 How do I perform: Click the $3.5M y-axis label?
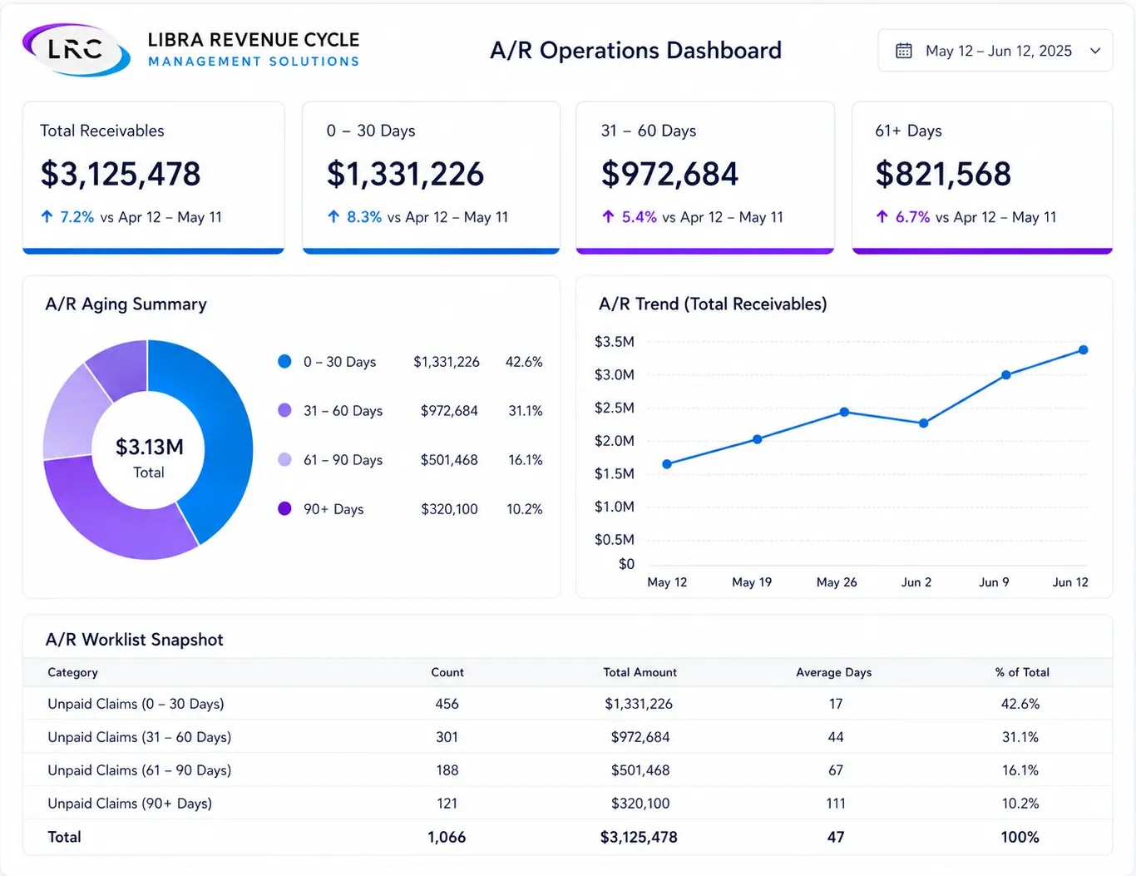[x=615, y=342]
